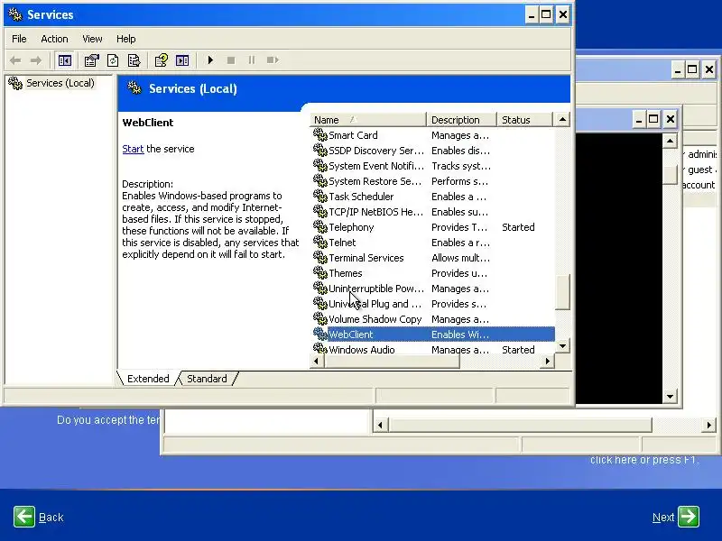Select the Smart Card service icon
Image resolution: width=722 pixels, height=541 pixels.
point(320,134)
